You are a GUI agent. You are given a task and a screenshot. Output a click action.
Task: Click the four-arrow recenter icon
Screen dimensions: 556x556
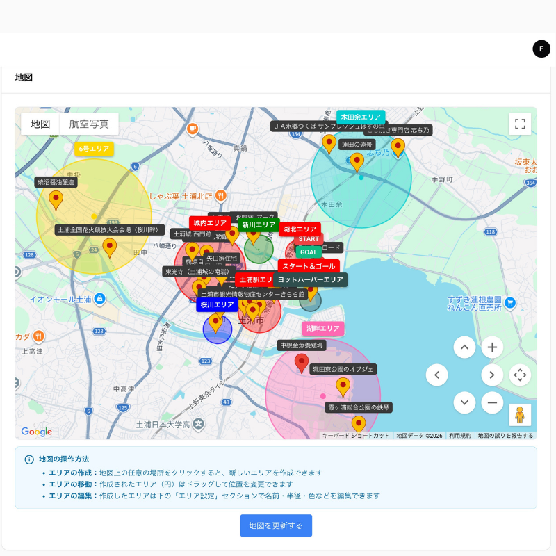519,375
